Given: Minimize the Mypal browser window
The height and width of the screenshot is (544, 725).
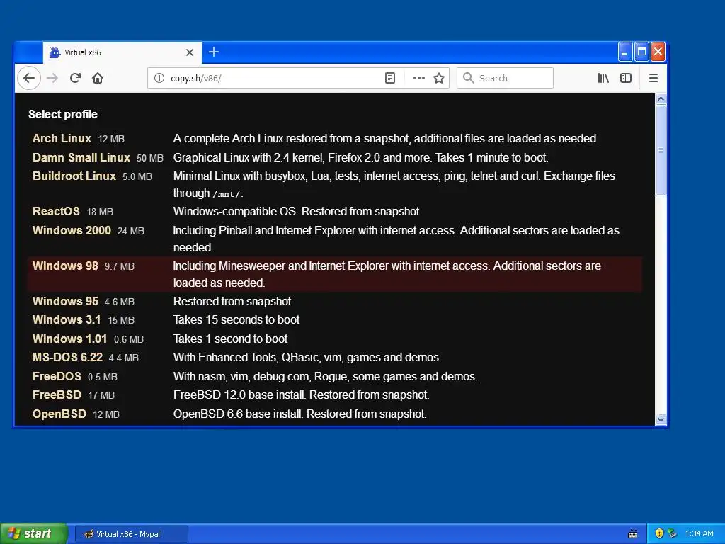Looking at the screenshot, I should click(x=625, y=52).
